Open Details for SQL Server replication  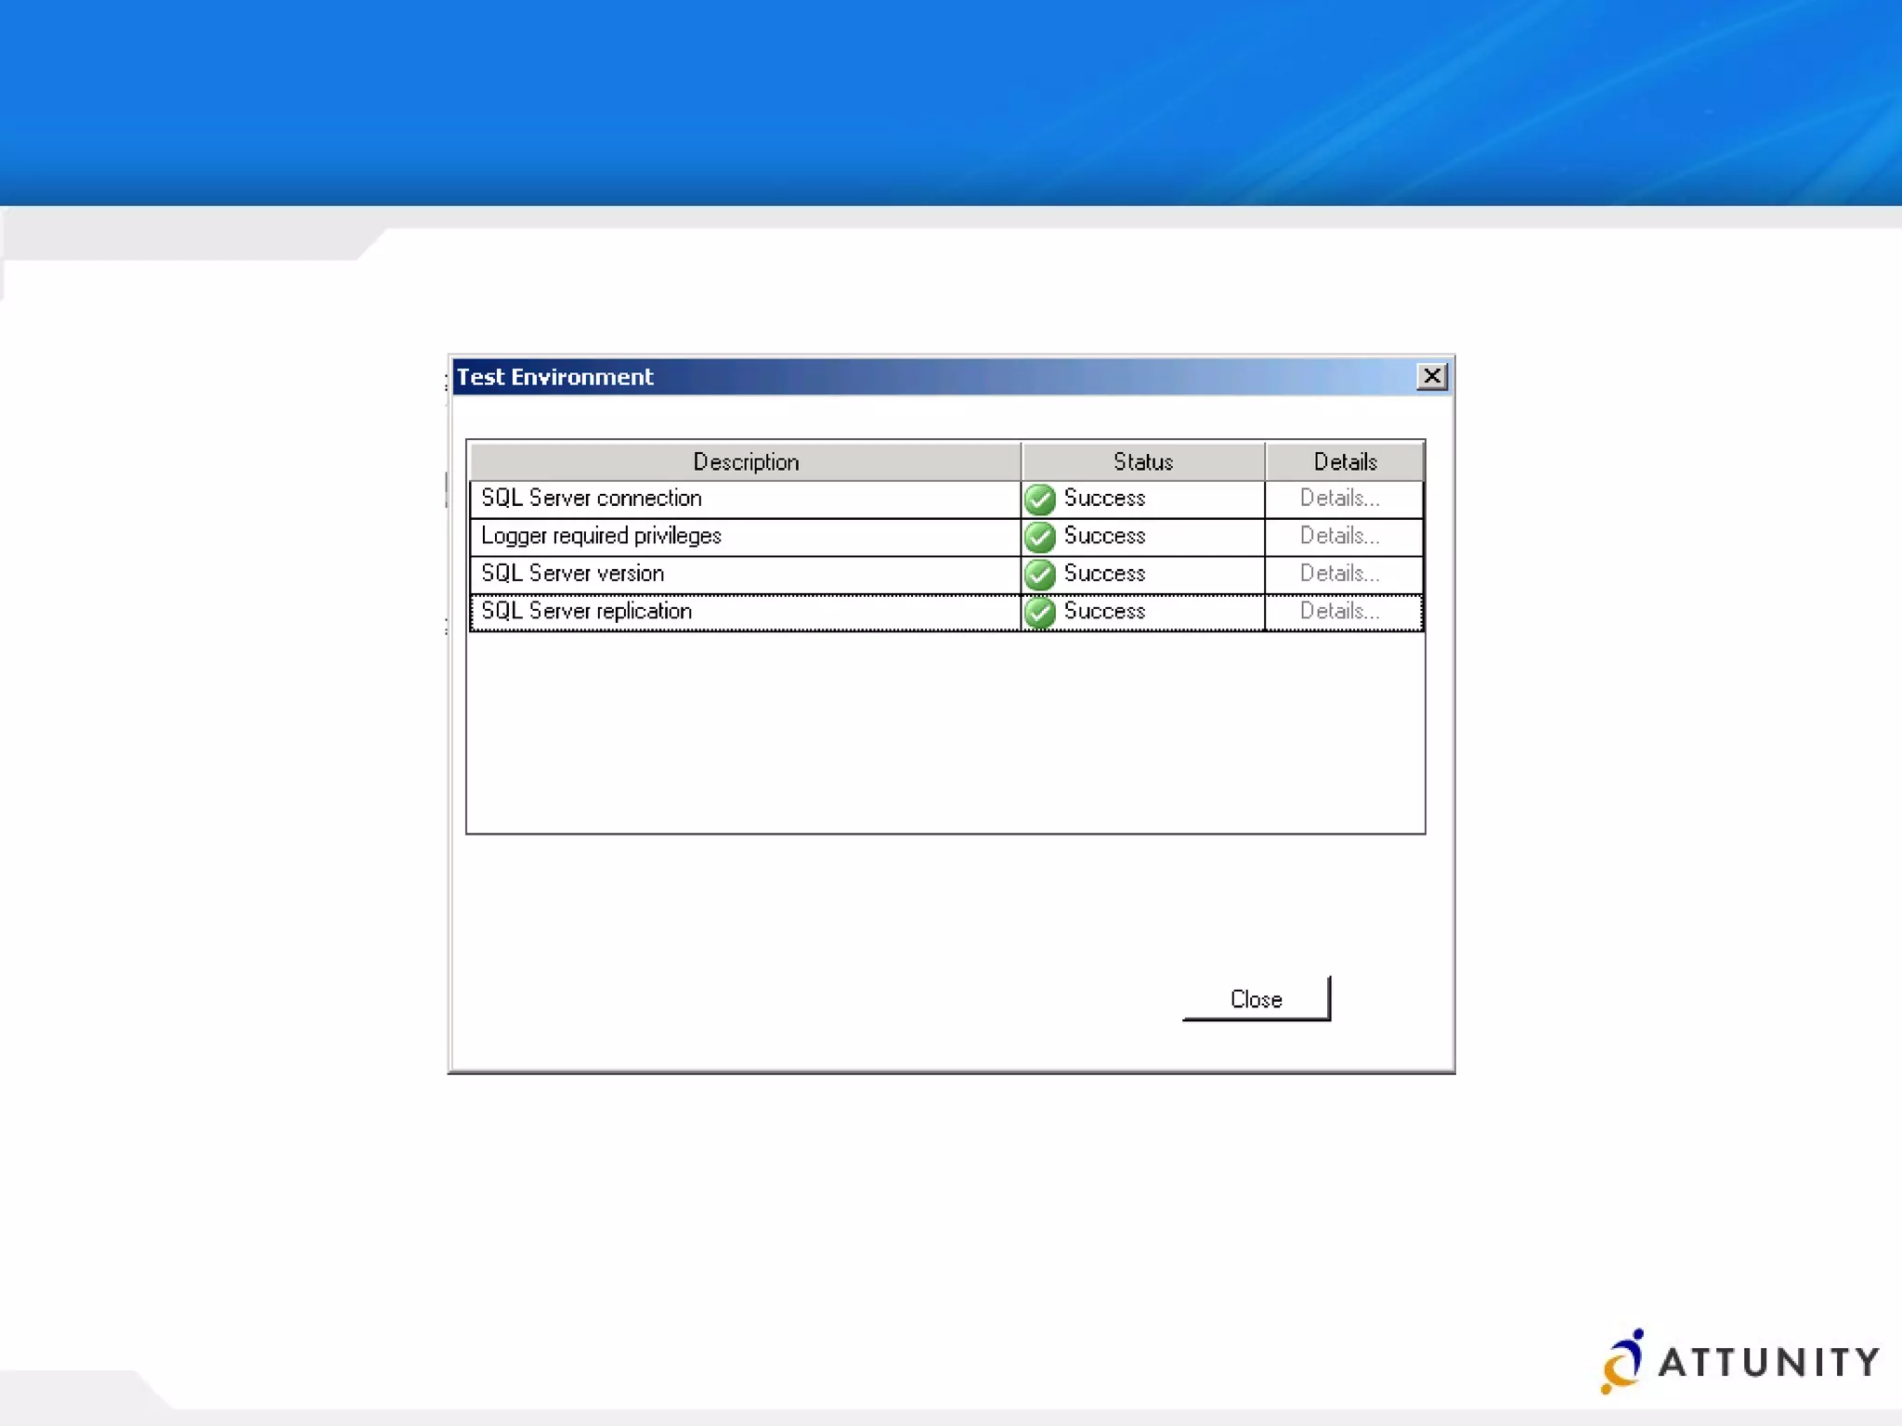(1339, 611)
